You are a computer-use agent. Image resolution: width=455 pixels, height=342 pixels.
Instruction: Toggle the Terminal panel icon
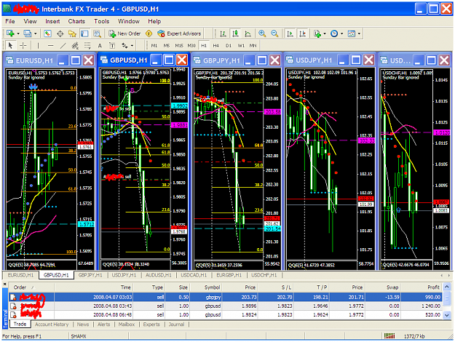pos(84,33)
